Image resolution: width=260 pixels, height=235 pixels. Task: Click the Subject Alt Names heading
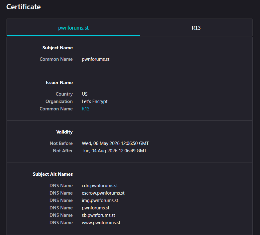coord(53,174)
